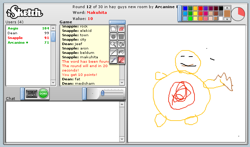Click the Chat box scroll up arrow
This screenshot has width=250, height=147.
122,104
